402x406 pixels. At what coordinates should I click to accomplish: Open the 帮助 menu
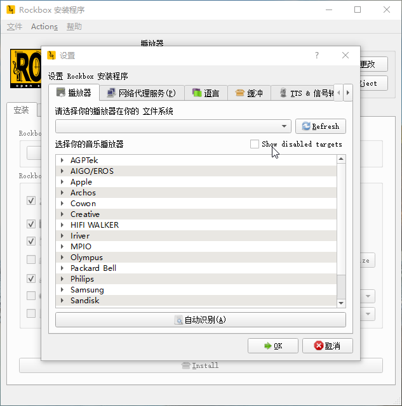[74, 27]
